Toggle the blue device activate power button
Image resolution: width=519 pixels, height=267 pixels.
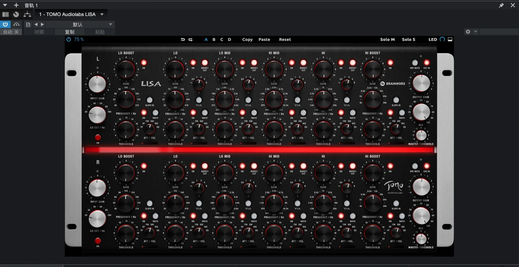click(5, 24)
